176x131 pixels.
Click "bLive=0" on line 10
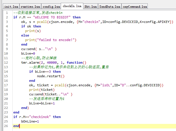28,53
